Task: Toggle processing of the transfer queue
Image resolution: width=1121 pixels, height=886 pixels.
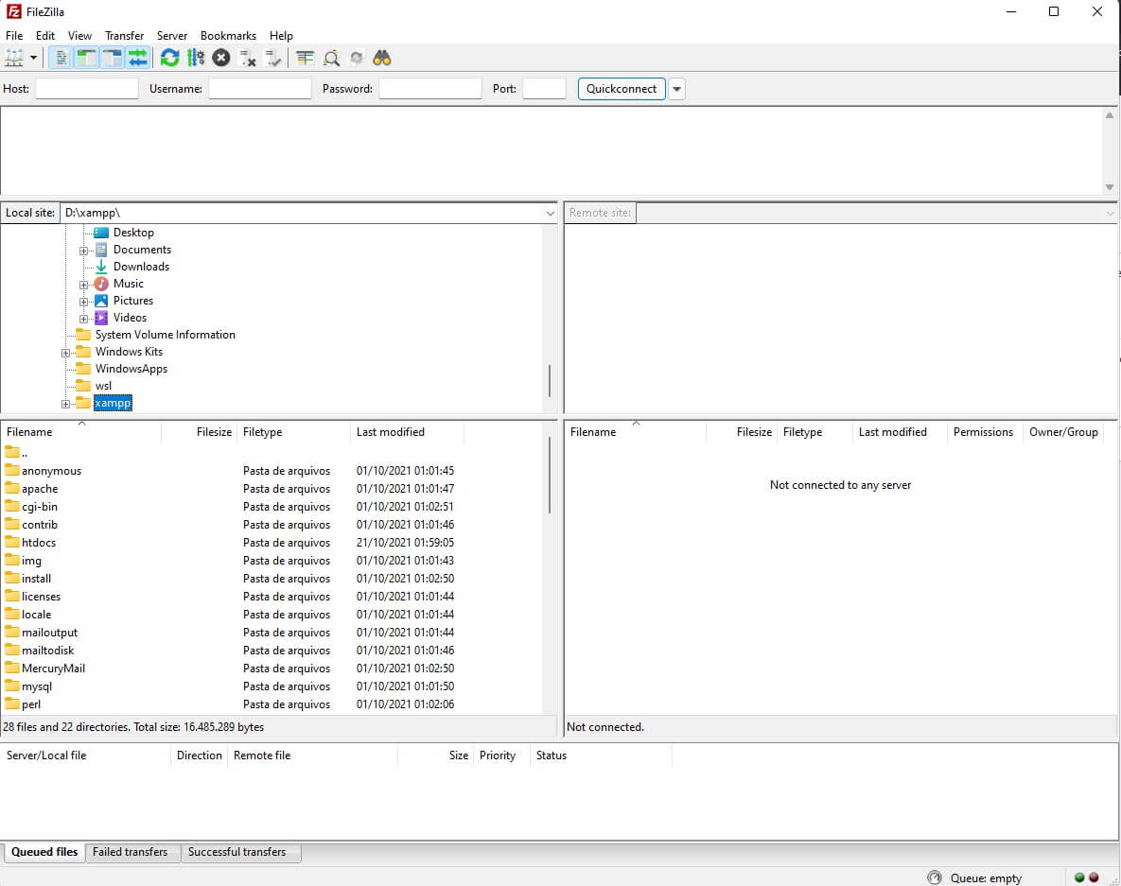Action: [x=195, y=58]
